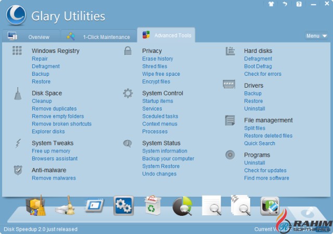
Task: Open System information
Action: [x=164, y=151]
